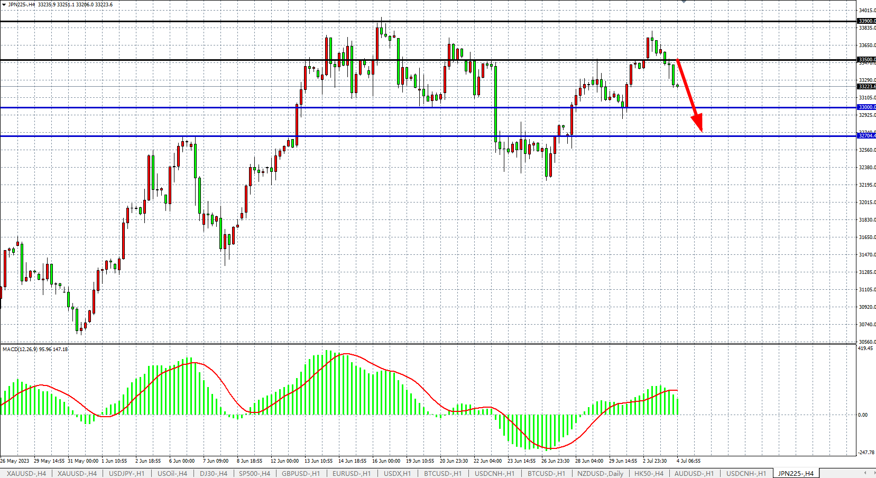Open the HK50-,H4 chart tab
Image resolution: width=876 pixels, height=478 pixels.
[x=649, y=473]
